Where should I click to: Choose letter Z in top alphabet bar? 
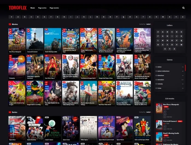pyautogui.click(x=183, y=17)
